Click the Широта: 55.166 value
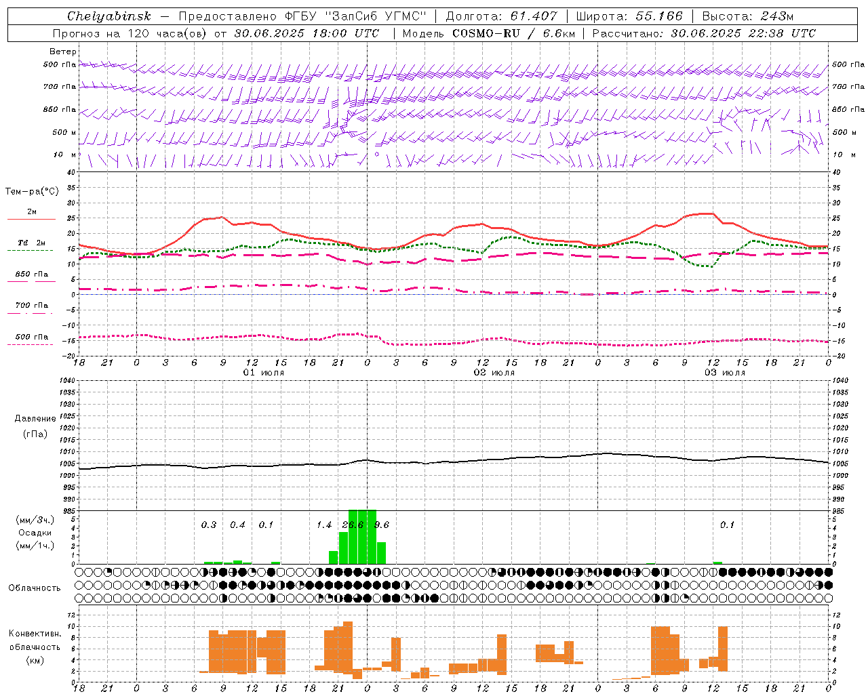This screenshot has width=868, height=694. (629, 16)
